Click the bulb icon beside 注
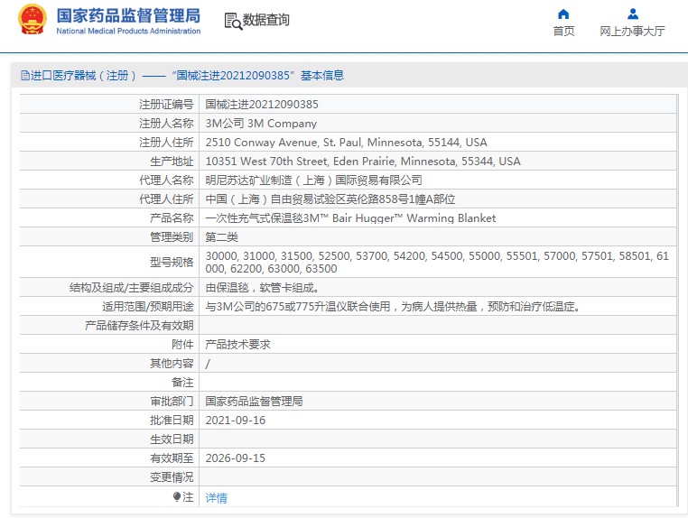 (176, 496)
